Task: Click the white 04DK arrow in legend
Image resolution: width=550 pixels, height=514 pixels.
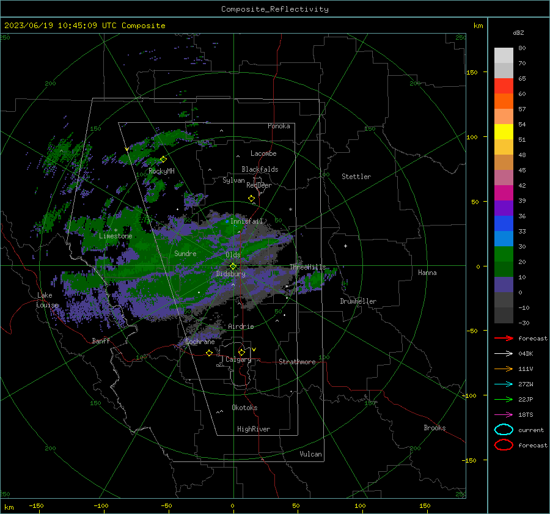Action: click(504, 354)
